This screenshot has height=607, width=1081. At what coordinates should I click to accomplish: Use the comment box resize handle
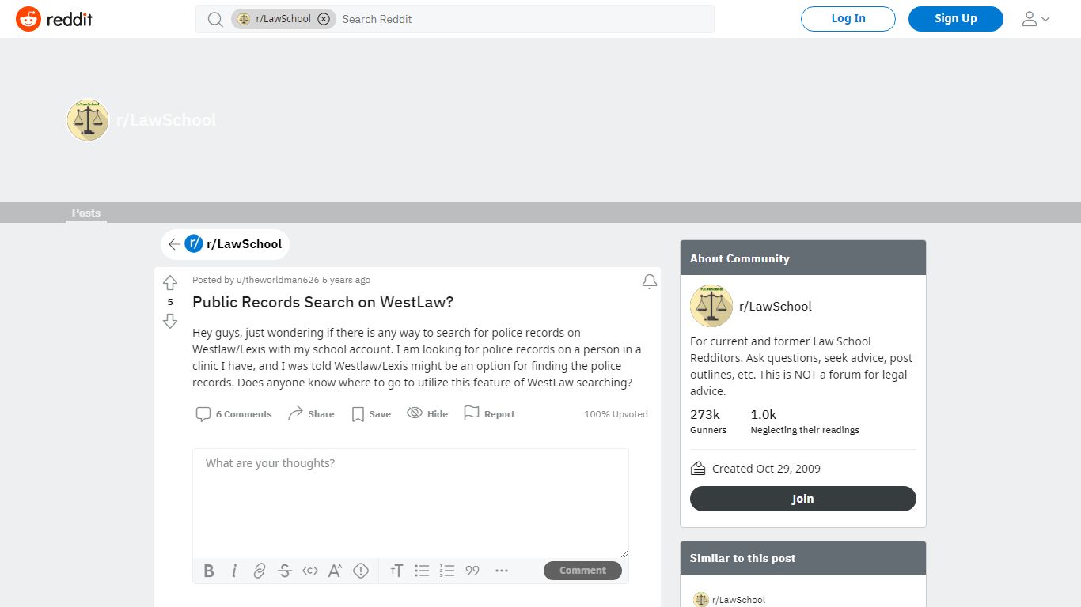(x=624, y=553)
